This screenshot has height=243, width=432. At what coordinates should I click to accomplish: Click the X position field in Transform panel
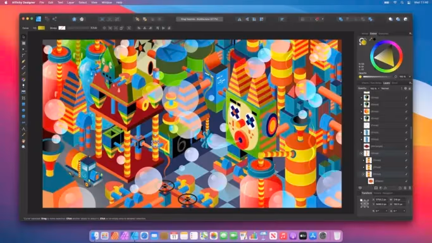point(381,199)
